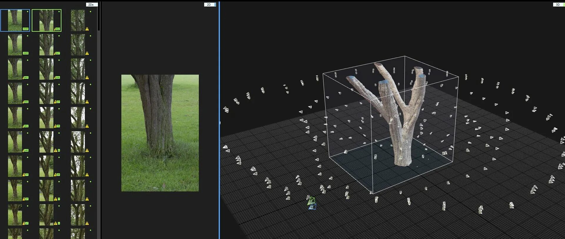The image size is (565, 239).
Task: Click the 2Ds panel vertical scrollbar
Action: click(x=99, y=16)
